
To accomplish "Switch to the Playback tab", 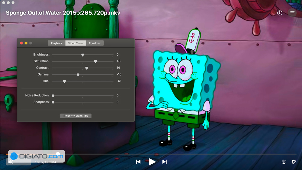I will 56,43.
